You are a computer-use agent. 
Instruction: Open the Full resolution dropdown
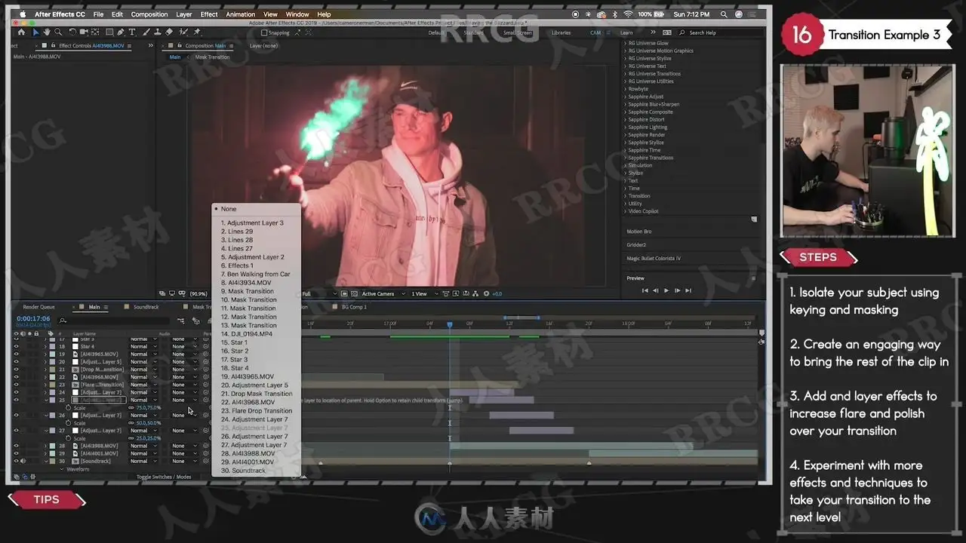tap(320, 293)
